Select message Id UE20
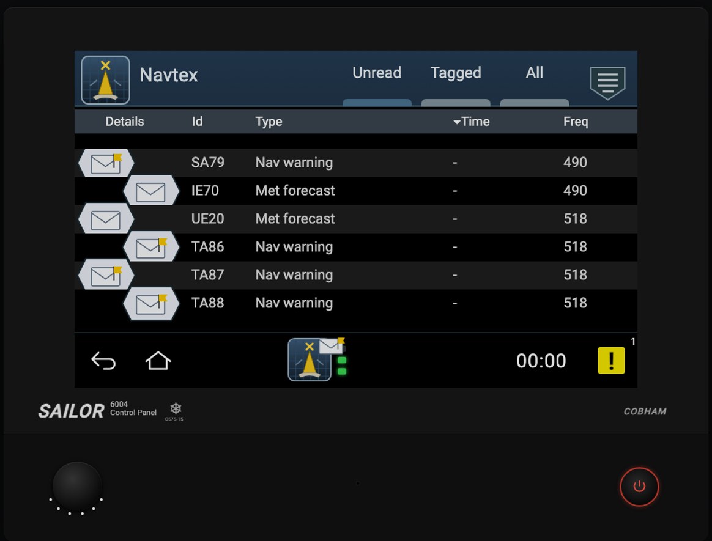Viewport: 712px width, 541px height. click(x=207, y=219)
